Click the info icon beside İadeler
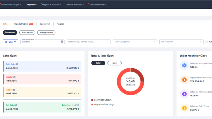The image size is (212, 119). point(14,90)
